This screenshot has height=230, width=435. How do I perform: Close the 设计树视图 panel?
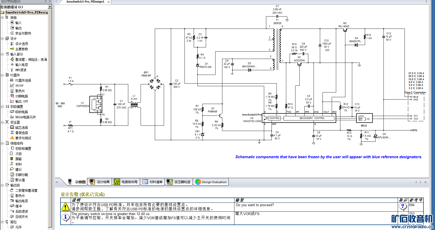pos(50,2)
